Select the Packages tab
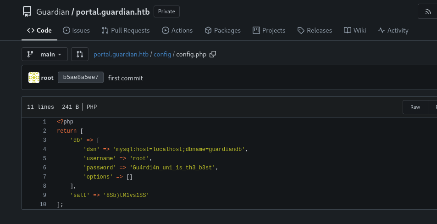The width and height of the screenshot is (437, 224). pyautogui.click(x=222, y=30)
